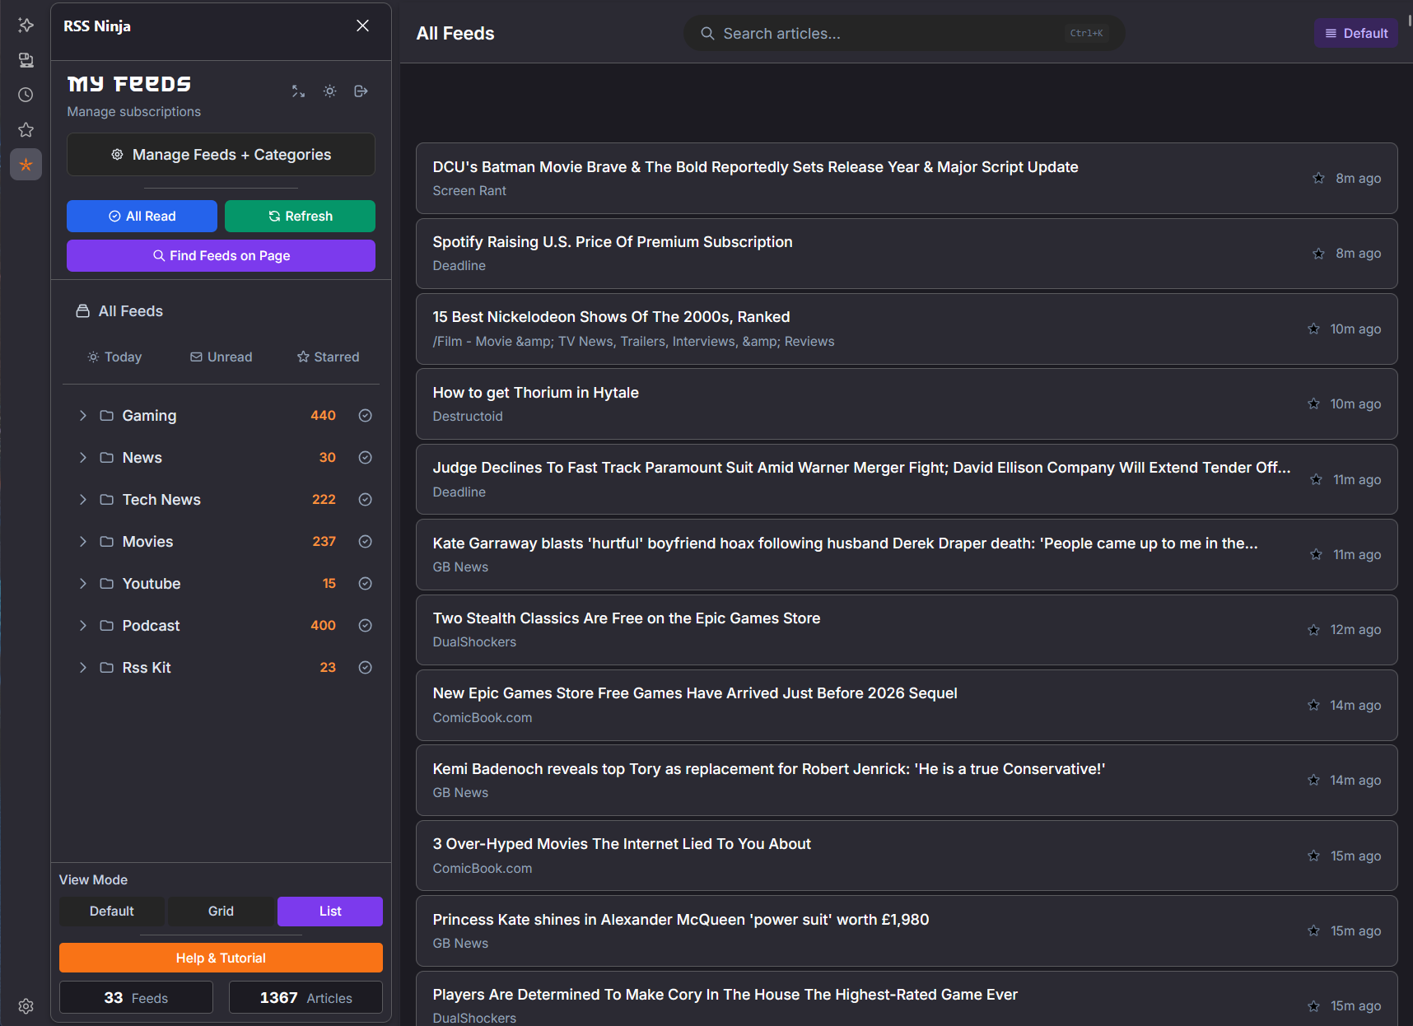Open the Default layout dropdown
Viewport: 1413px width, 1026px height.
click(1355, 33)
